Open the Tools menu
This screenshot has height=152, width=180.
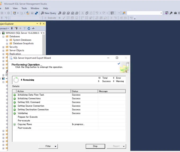(x=24, y=8)
